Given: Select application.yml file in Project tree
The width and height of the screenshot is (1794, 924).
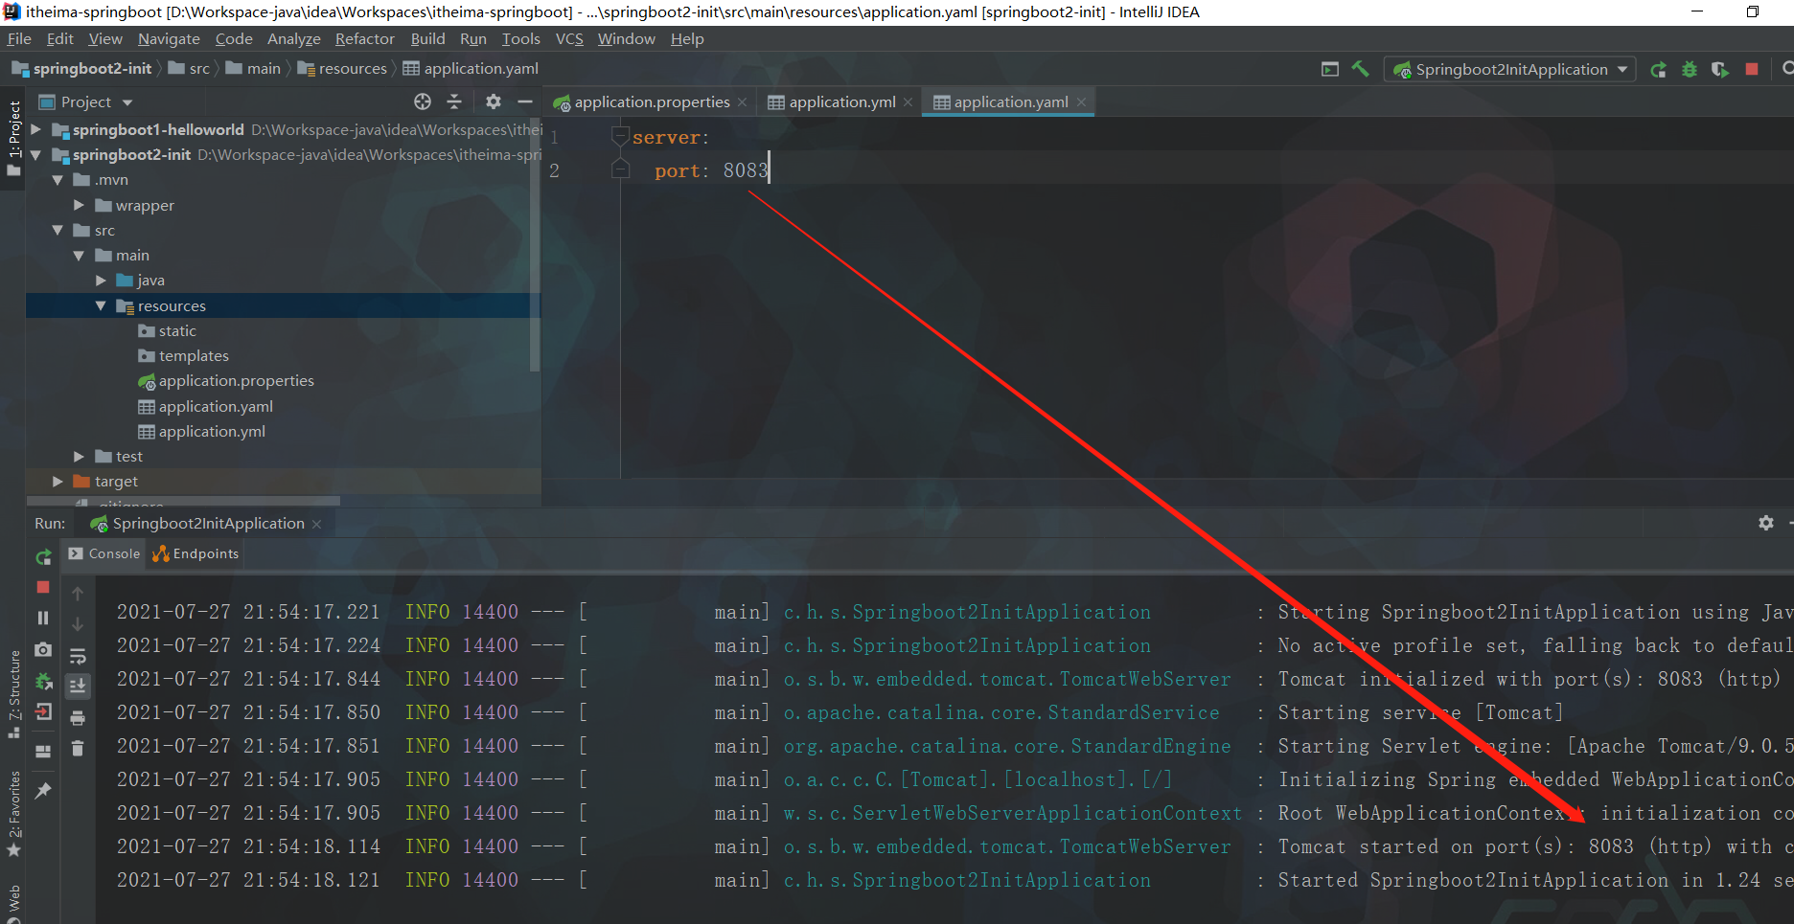Looking at the screenshot, I should coord(212,431).
